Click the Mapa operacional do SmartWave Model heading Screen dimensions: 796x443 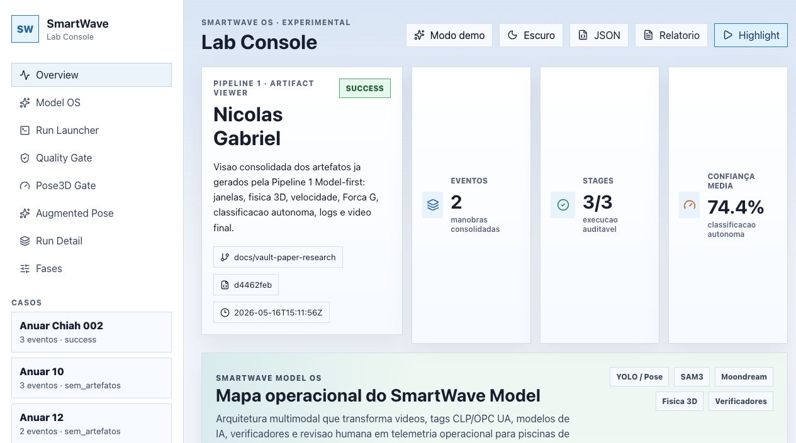pyautogui.click(x=378, y=396)
